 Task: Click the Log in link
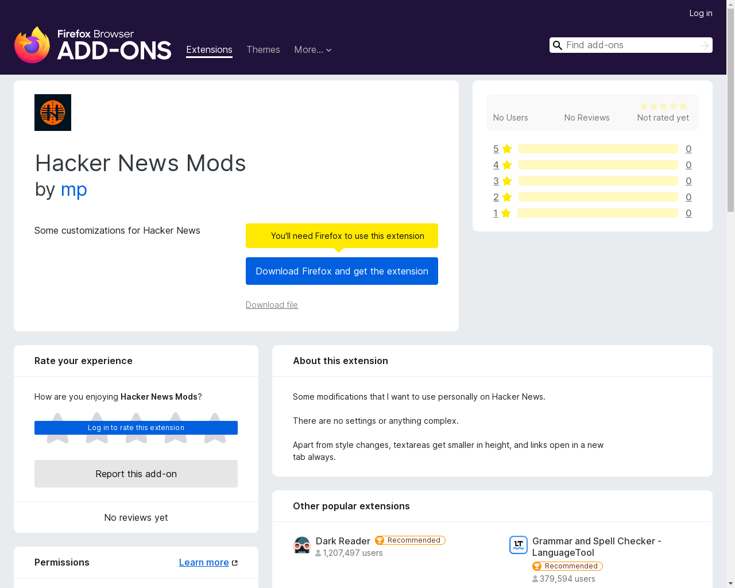coord(701,13)
